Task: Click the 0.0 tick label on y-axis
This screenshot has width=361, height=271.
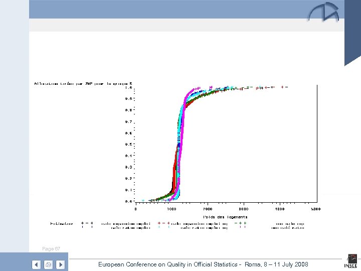Action: tap(128, 201)
